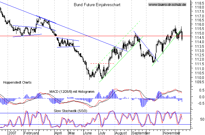Select the September label on the time axis
This screenshot has width=205, height=135.
tap(140, 133)
